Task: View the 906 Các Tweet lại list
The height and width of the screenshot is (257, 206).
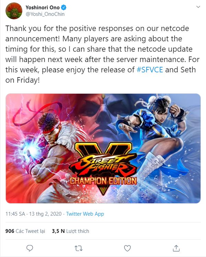Action: coord(25,231)
